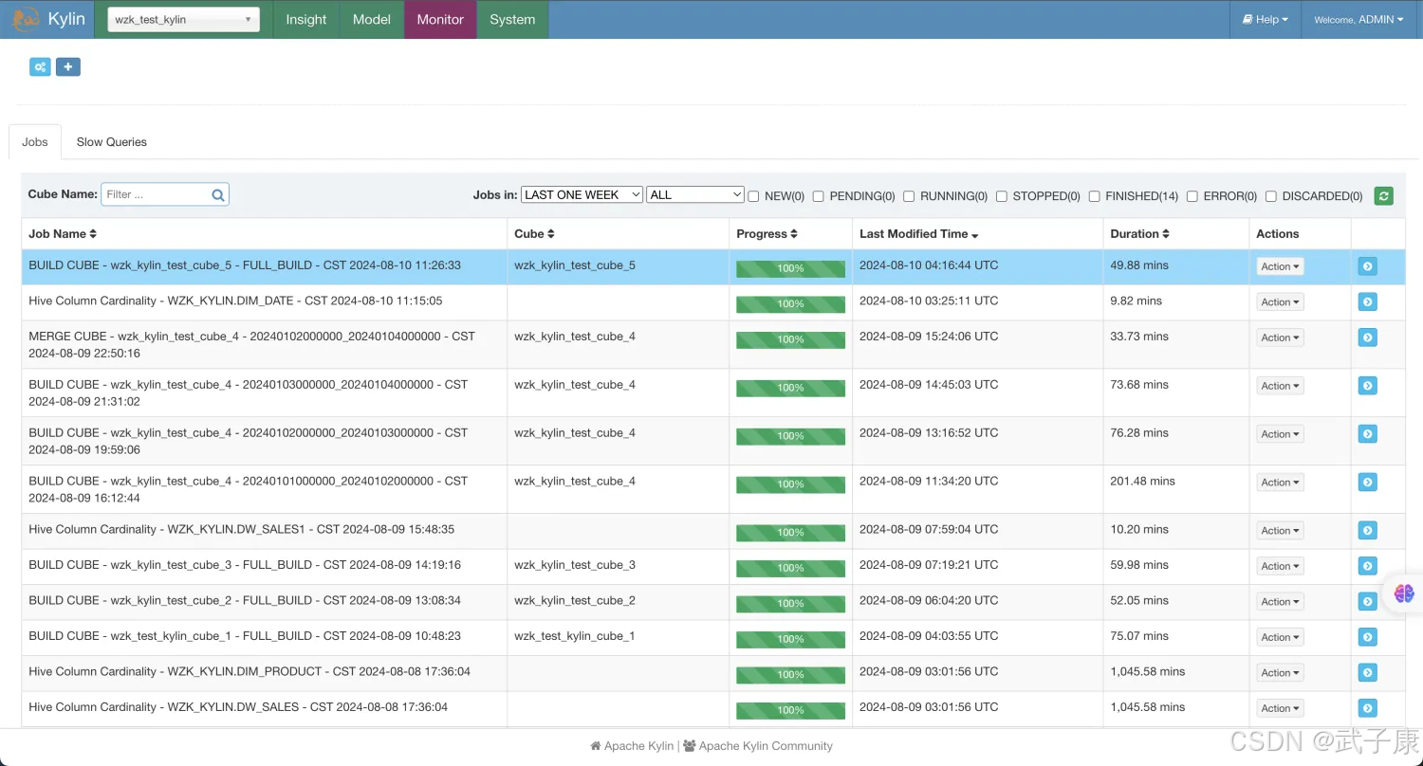Toggle the RUNNING(0) checkbox

pos(909,196)
